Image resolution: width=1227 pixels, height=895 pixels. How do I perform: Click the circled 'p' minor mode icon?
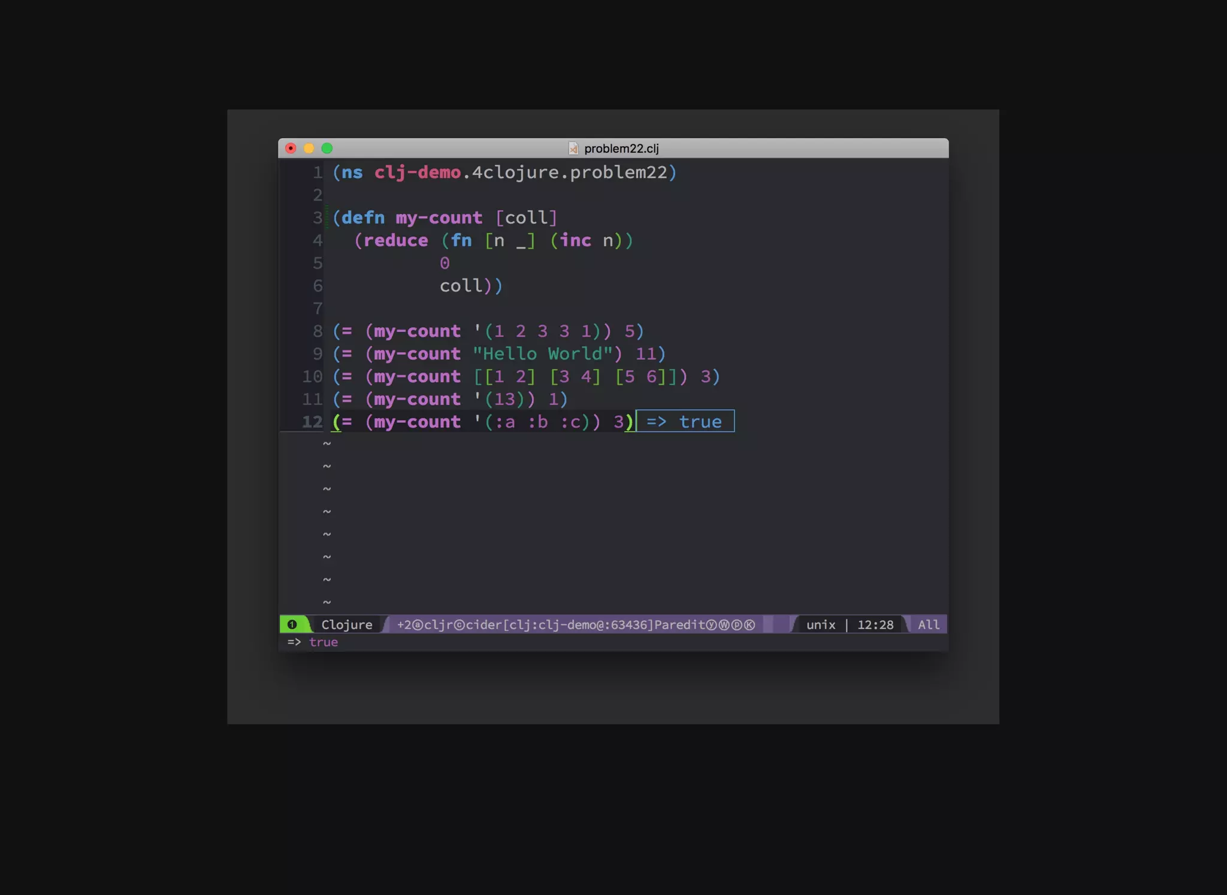pyautogui.click(x=737, y=625)
